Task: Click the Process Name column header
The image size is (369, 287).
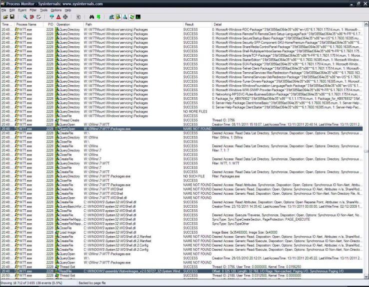Action: pyautogui.click(x=28, y=24)
